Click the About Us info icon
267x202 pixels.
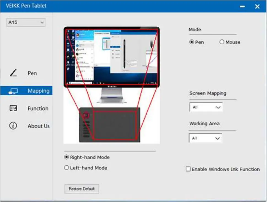point(13,126)
